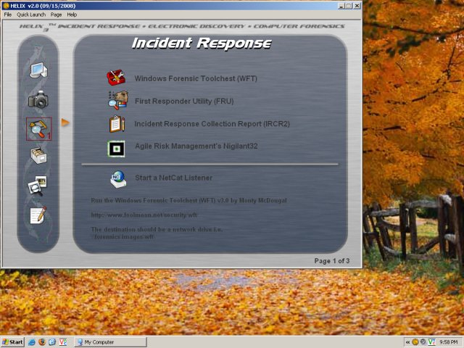Launch the Nigilant32 black square icon

(x=116, y=149)
